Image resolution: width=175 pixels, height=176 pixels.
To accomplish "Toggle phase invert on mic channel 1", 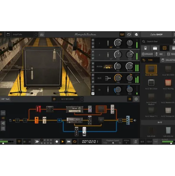I will [93, 47].
